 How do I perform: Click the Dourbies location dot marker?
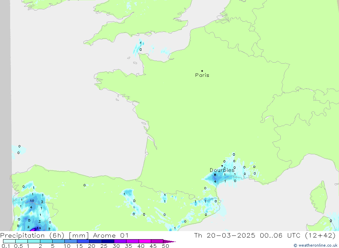[222, 166]
